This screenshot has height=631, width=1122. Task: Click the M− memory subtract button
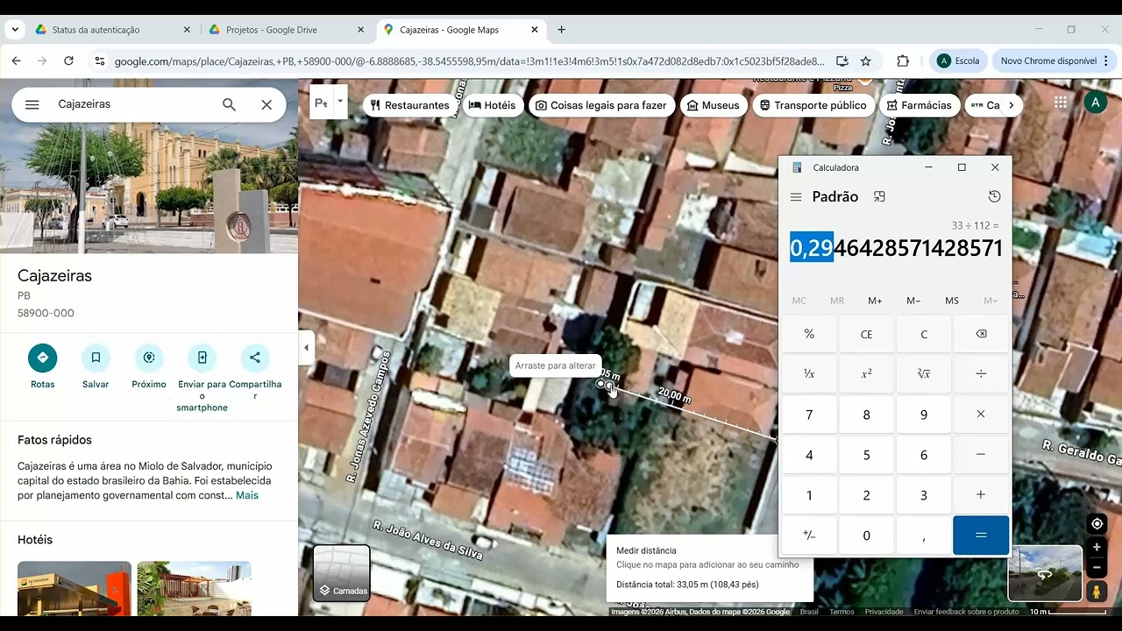point(913,301)
